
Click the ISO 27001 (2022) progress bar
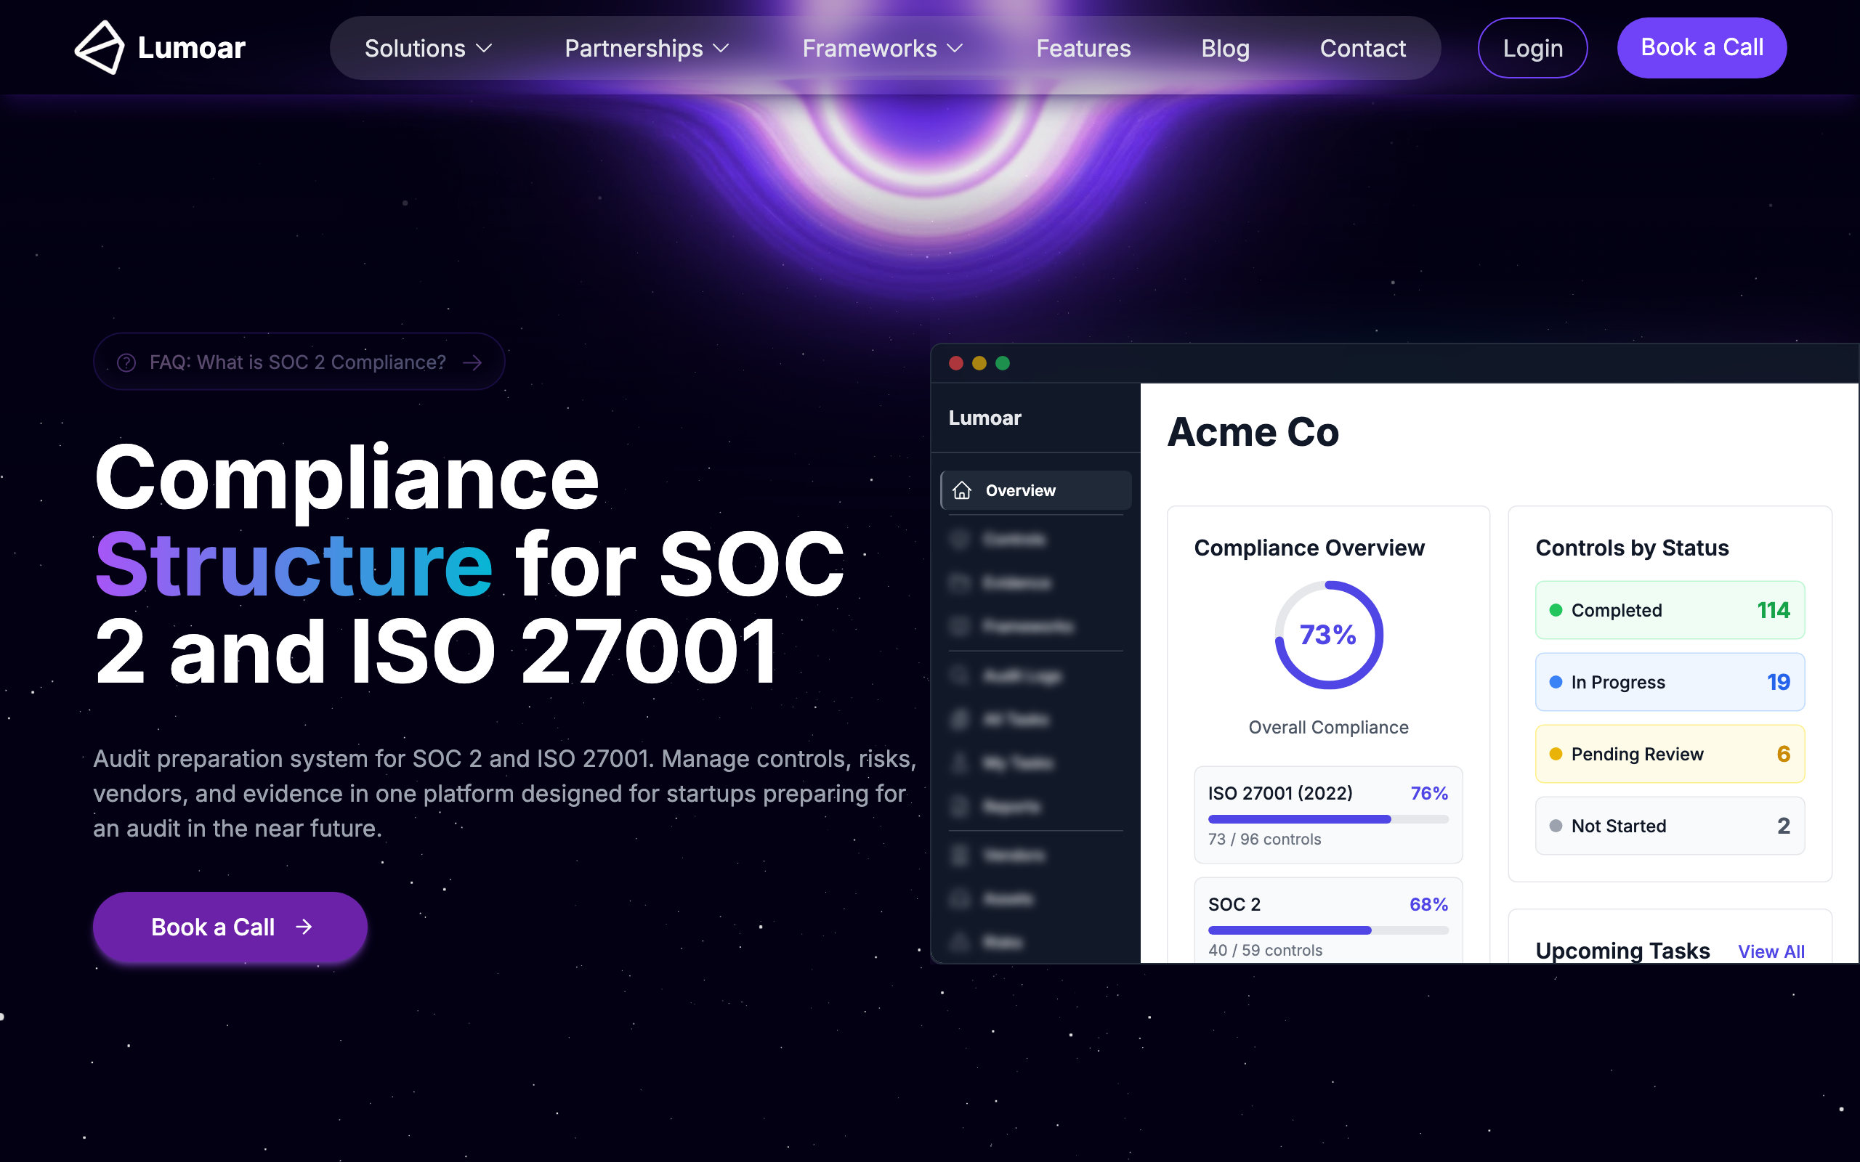tap(1327, 819)
